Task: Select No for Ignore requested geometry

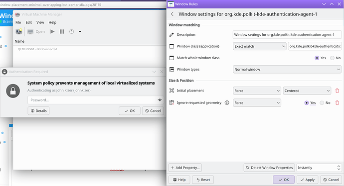Action: click(x=322, y=103)
